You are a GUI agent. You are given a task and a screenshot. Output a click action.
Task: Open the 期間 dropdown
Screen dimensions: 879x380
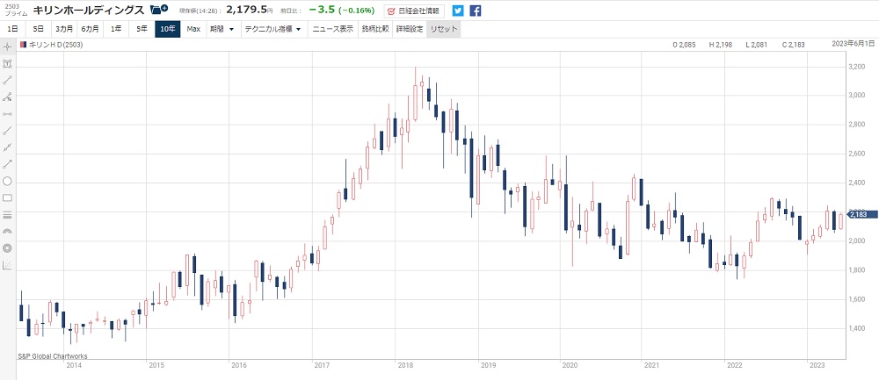click(222, 29)
